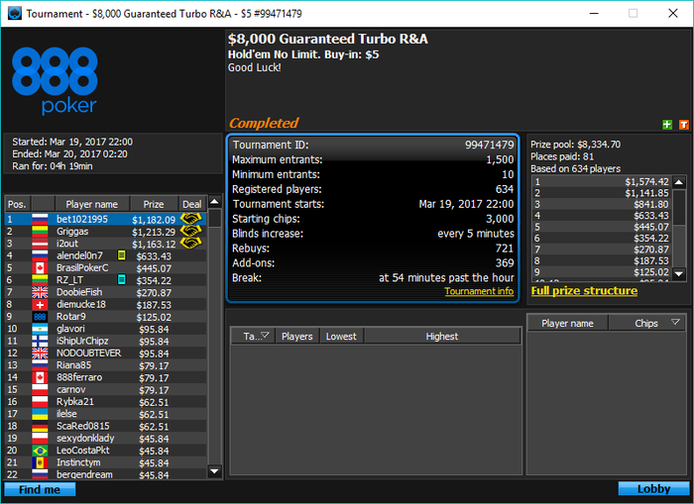Select the alendel0n7 player row
This screenshot has width=694, height=504.
tap(105, 255)
